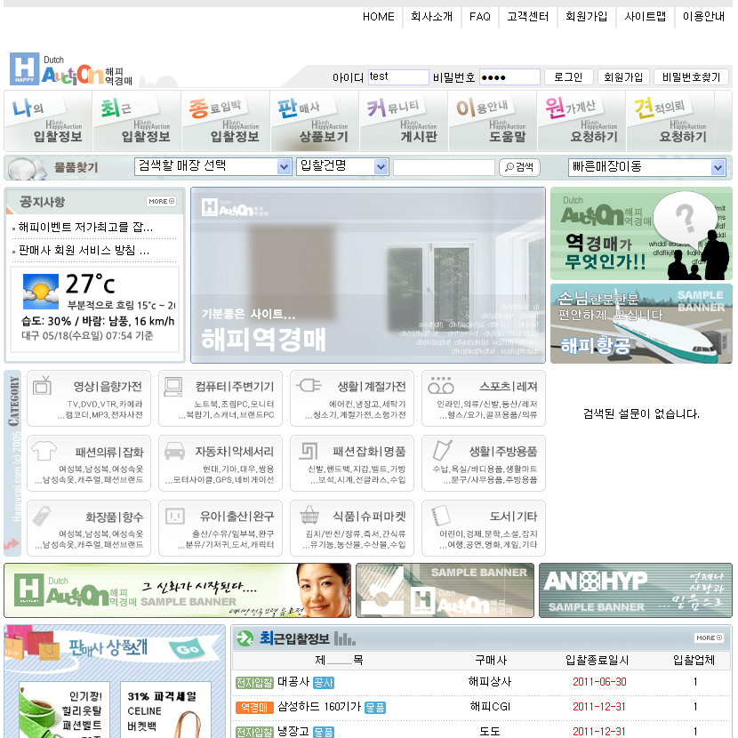The width and height of the screenshot is (738, 738).
Task: Click the shopping basket icon for 식품|슈퍼마켓
Action: pyautogui.click(x=309, y=516)
